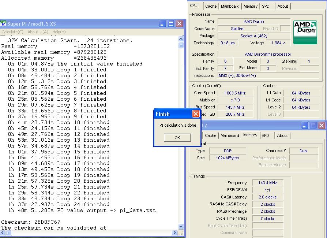Click the 'Loop 1 finished' result line

57,70
